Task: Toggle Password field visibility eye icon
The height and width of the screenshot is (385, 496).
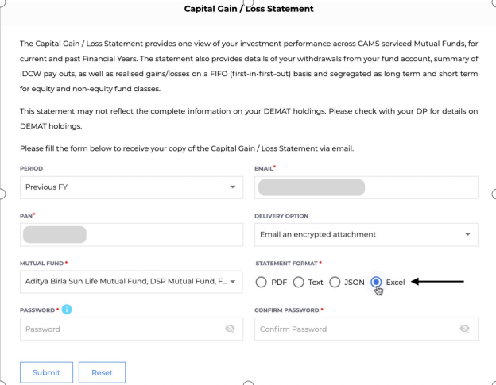Action: tap(230, 329)
